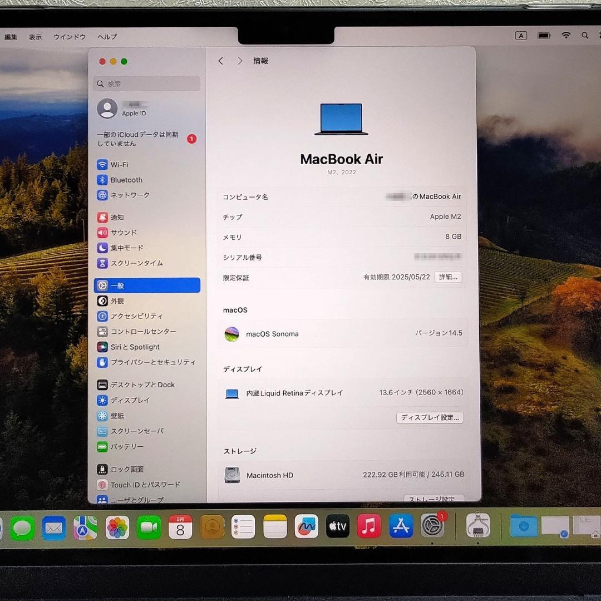Click the back navigation chevron
The width and height of the screenshot is (601, 601).
pyautogui.click(x=221, y=61)
